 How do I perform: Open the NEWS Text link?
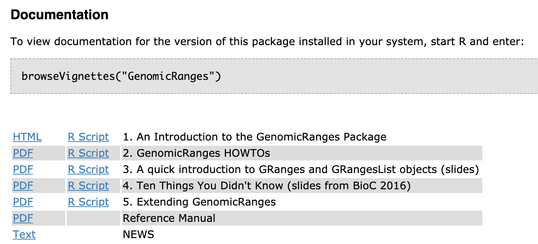pos(24,235)
